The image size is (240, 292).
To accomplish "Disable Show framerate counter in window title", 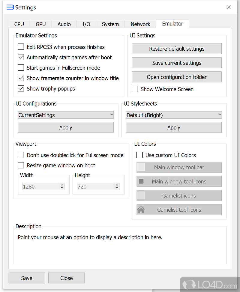I will click(x=21, y=78).
